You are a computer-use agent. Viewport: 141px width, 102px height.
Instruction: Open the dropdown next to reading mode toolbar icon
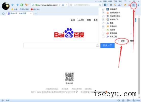pos(108,5)
